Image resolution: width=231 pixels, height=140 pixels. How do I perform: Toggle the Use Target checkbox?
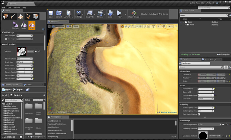click(6, 39)
